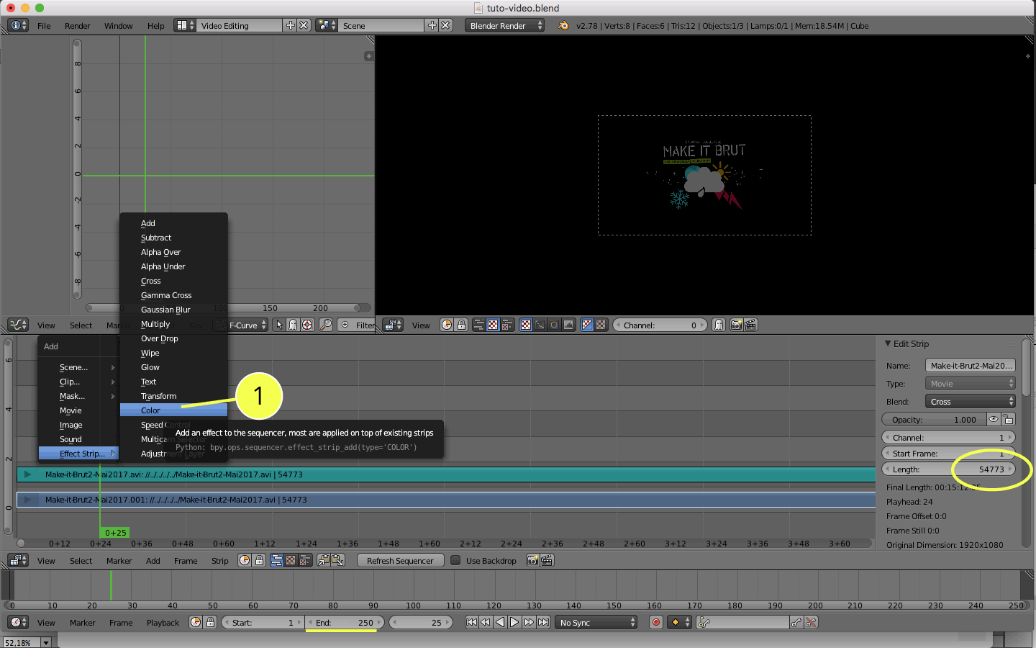Enable the Use Backdrop checkbox
The image size is (1036, 648).
coord(456,560)
